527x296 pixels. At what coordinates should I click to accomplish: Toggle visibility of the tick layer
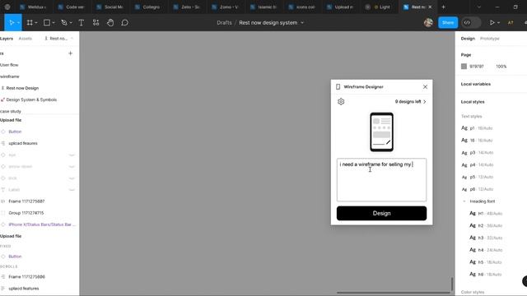tap(72, 178)
